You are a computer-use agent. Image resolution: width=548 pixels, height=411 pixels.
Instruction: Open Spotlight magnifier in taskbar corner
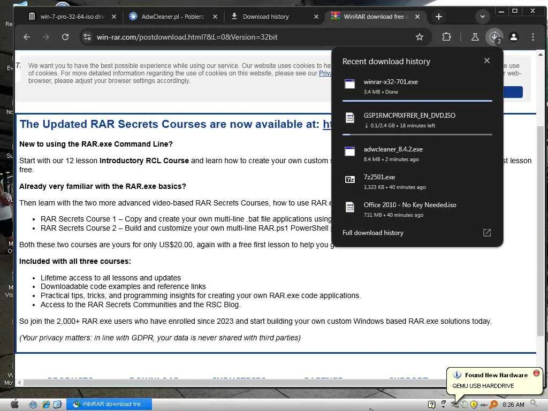point(534,404)
